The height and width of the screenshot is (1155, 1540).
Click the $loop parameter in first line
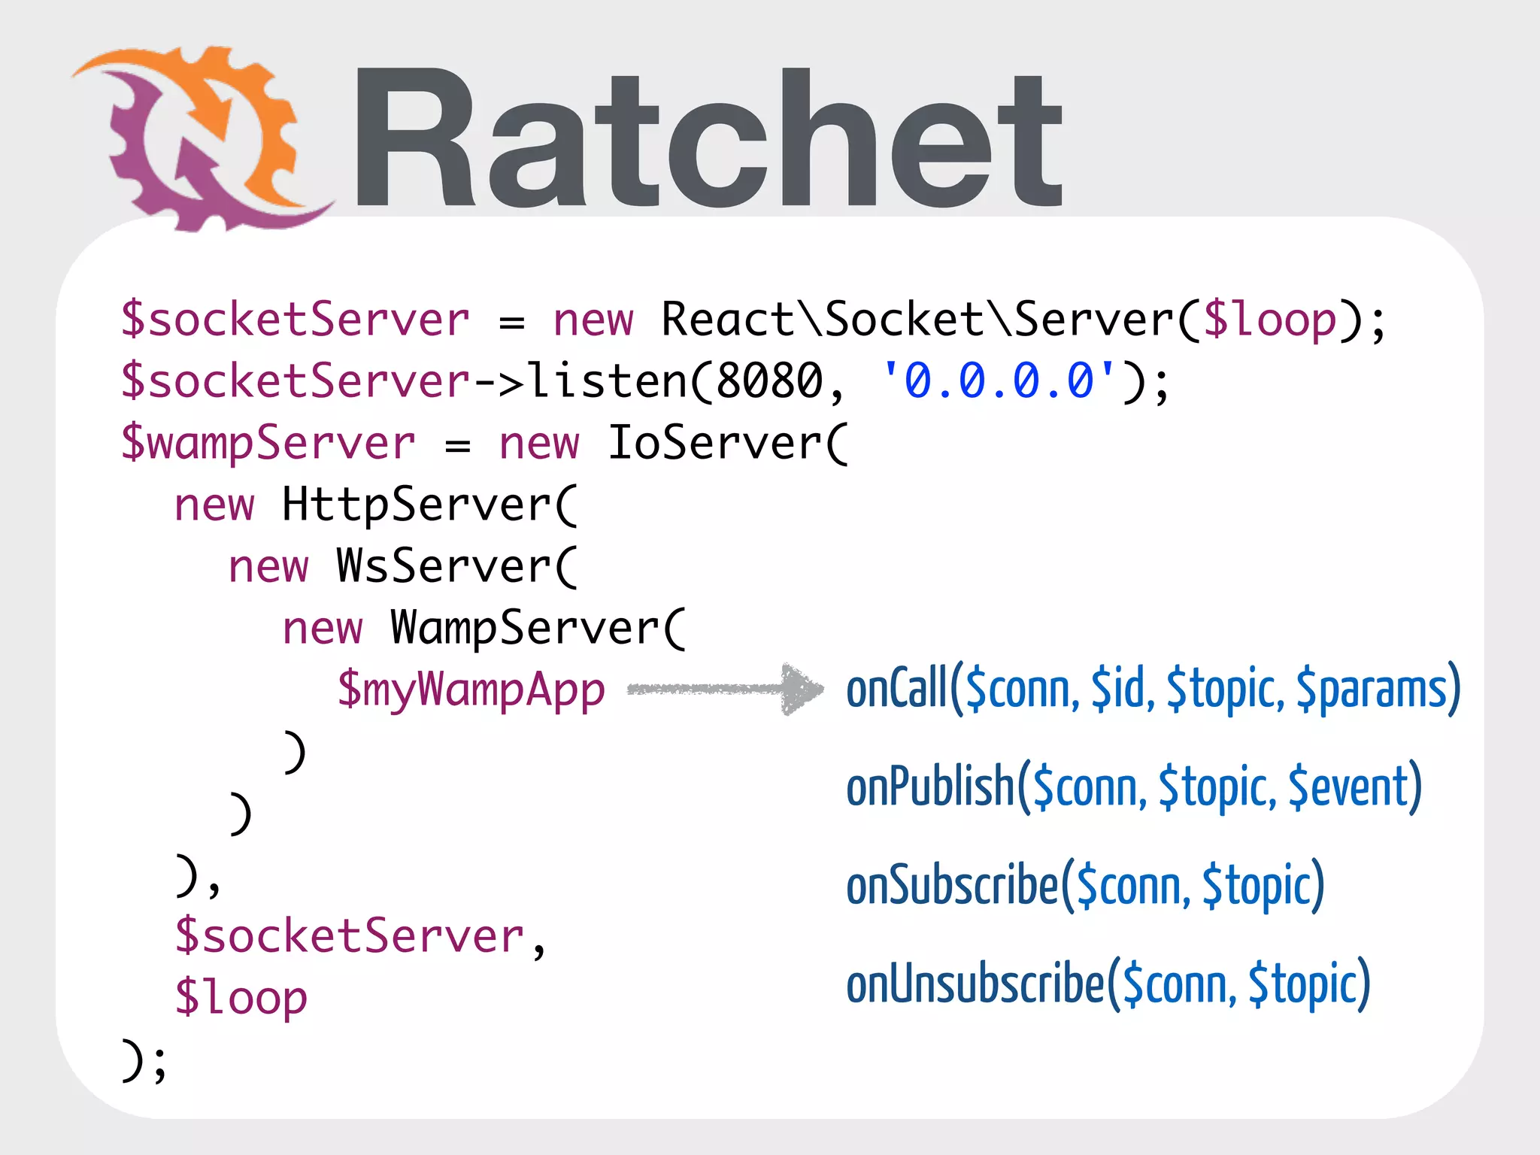(1269, 320)
